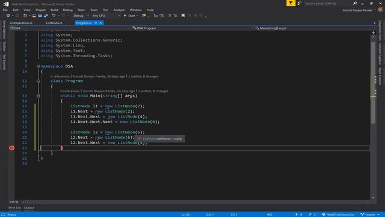Click the feedback icon near Quick Launch
Screen dimensions: 385x217
coord(300,3)
